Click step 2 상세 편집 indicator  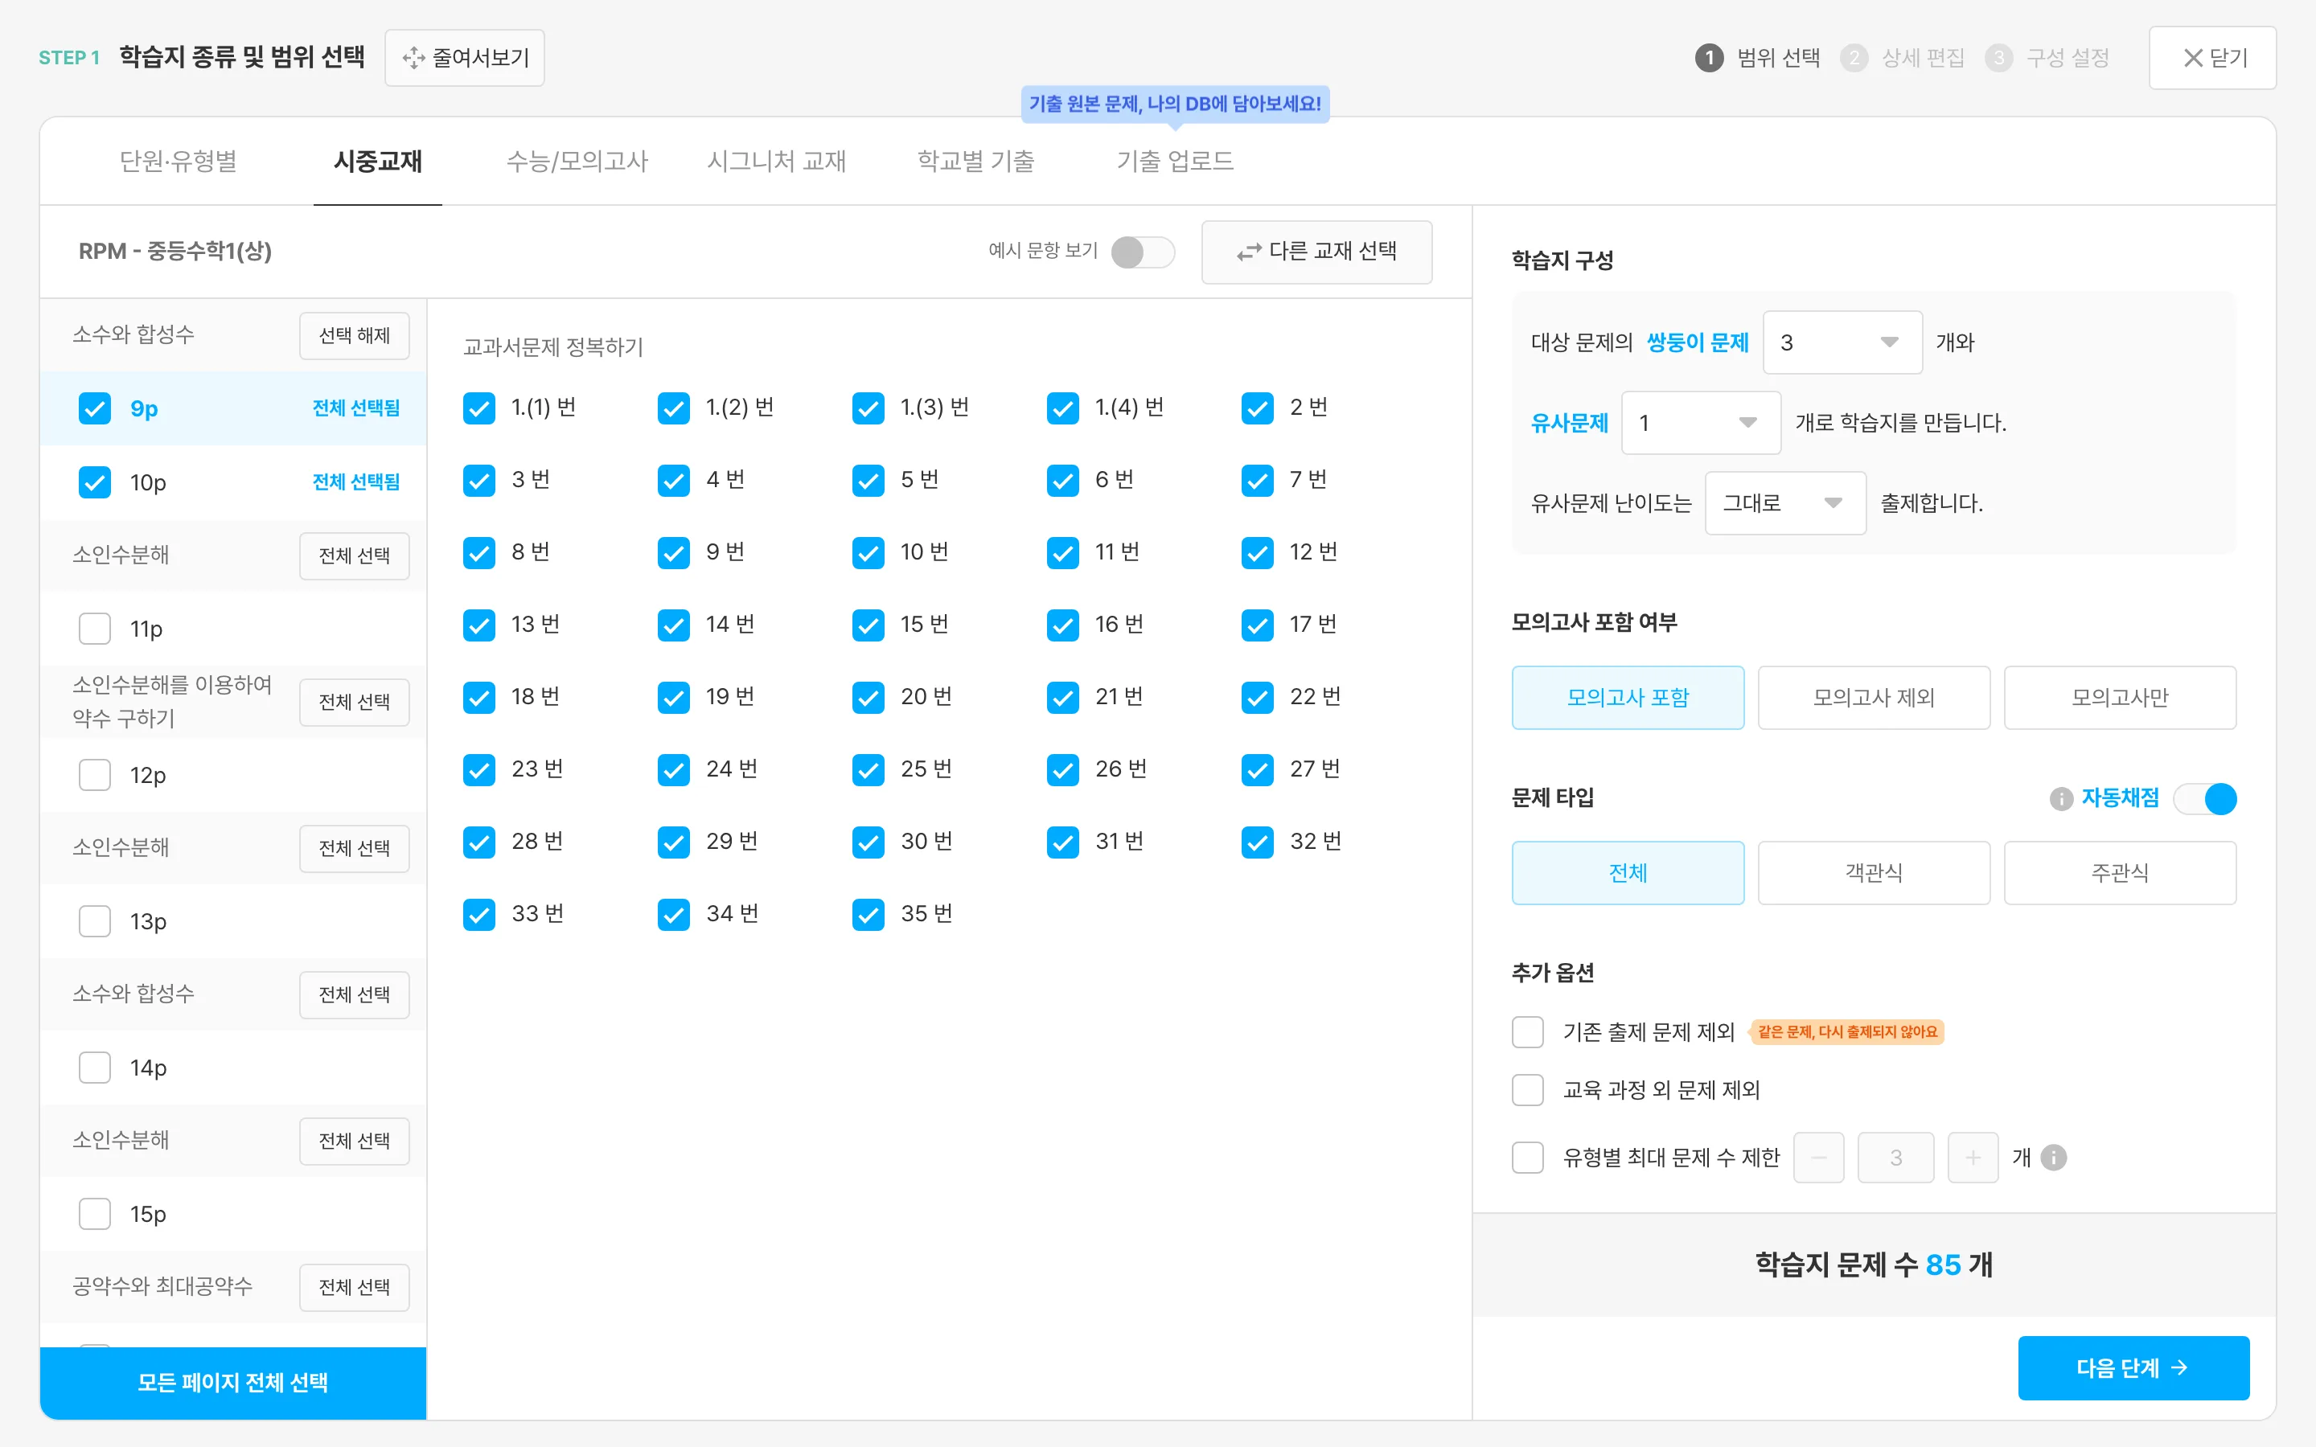1903,57
